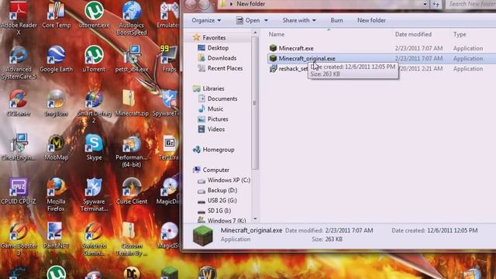Select the Minecraft_original.exe file row
Viewport: 496px width, 279px height.
[381, 59]
